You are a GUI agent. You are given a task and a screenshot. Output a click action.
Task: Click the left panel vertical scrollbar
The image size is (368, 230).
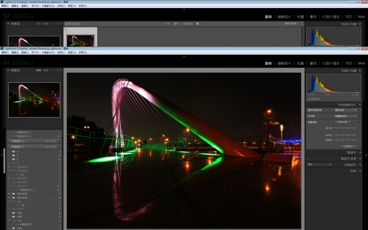coord(4,161)
